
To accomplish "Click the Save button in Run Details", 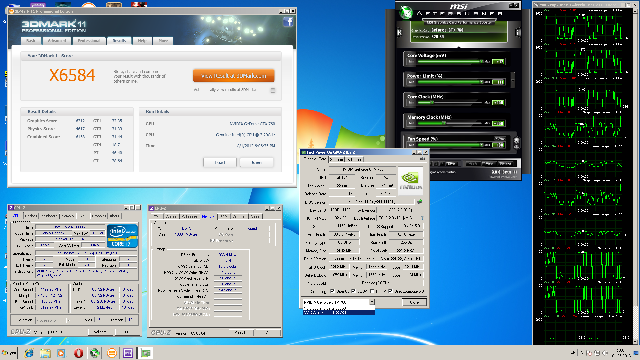I will [257, 162].
